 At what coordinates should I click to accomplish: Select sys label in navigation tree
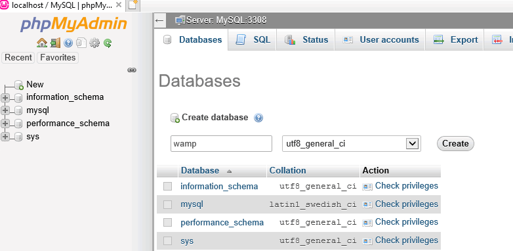tap(33, 137)
